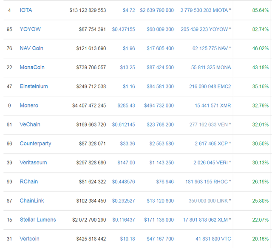Image resolution: width=272 pixels, height=248 pixels.
Task: Click supply 2 779 530 283 MIOTA
Action: [204, 10]
